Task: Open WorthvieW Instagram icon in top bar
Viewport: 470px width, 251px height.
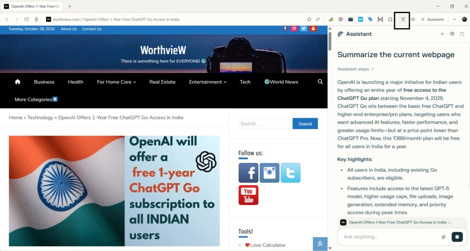Action: coord(294,28)
